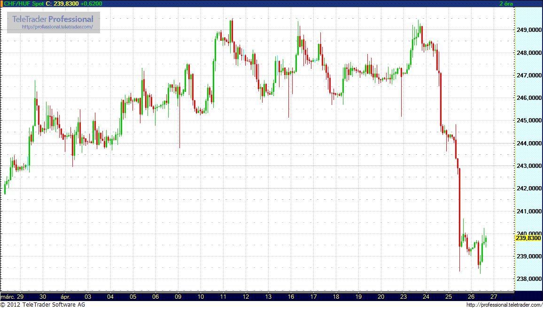
Task: Click the 26 date label on time axis
Action: (471, 296)
